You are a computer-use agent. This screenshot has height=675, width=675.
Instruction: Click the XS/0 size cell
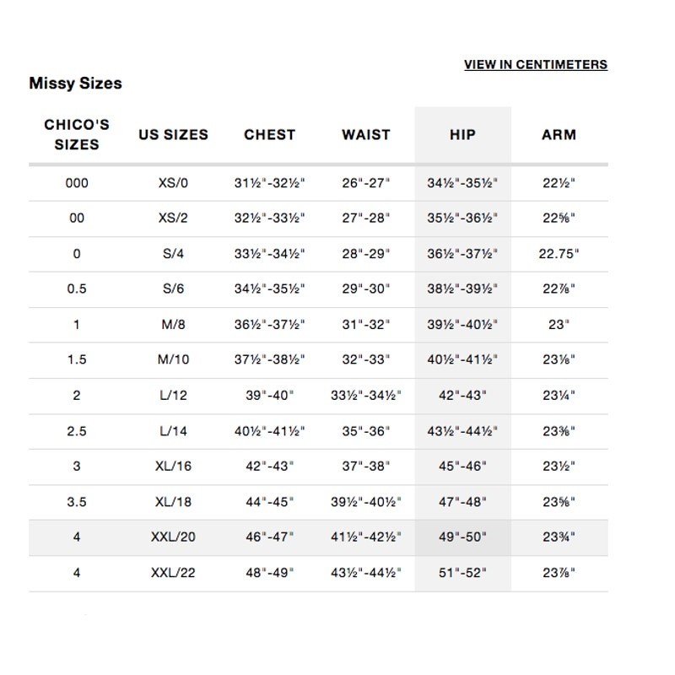173,183
